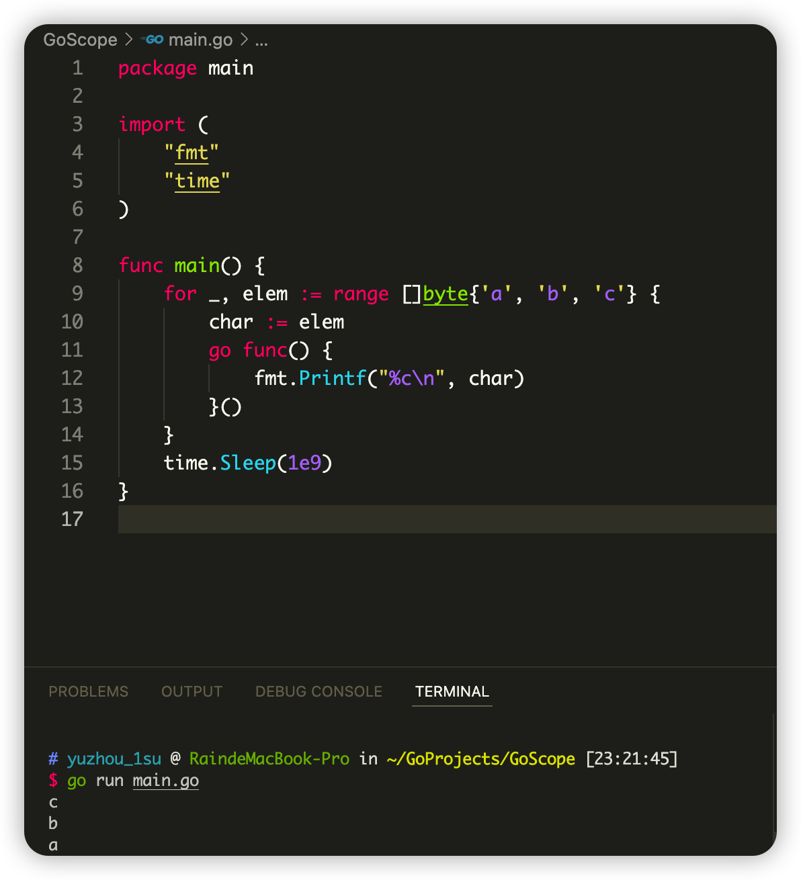Click the 'go' command in terminal
Screen dimensions: 801x880
[77, 781]
